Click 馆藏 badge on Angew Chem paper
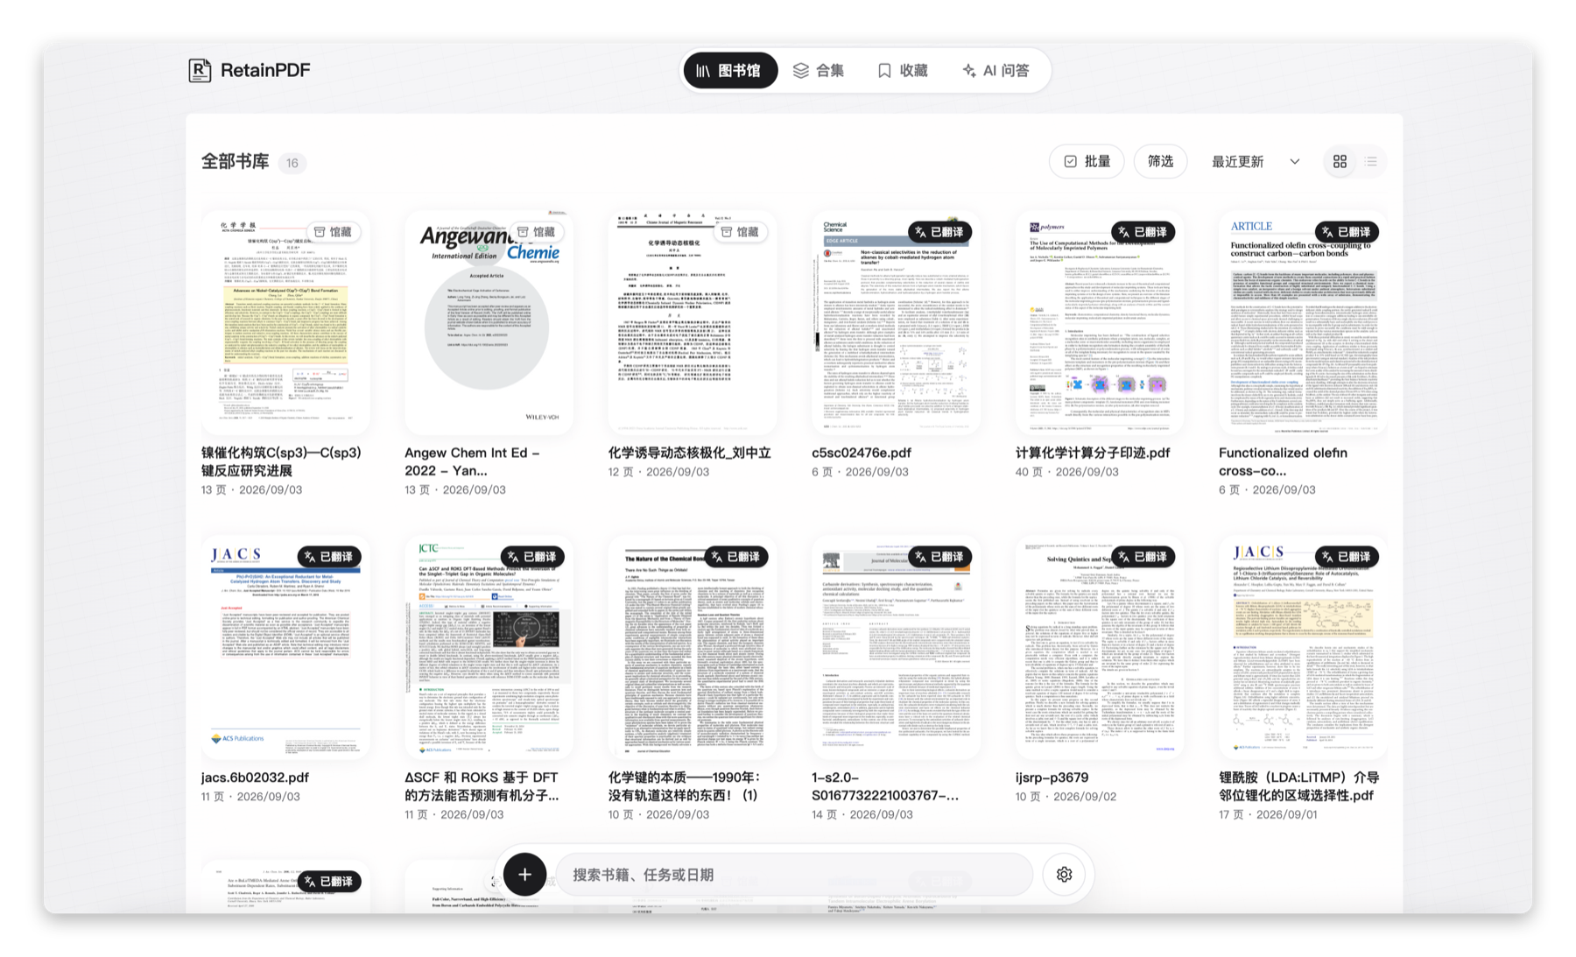 [x=536, y=232]
